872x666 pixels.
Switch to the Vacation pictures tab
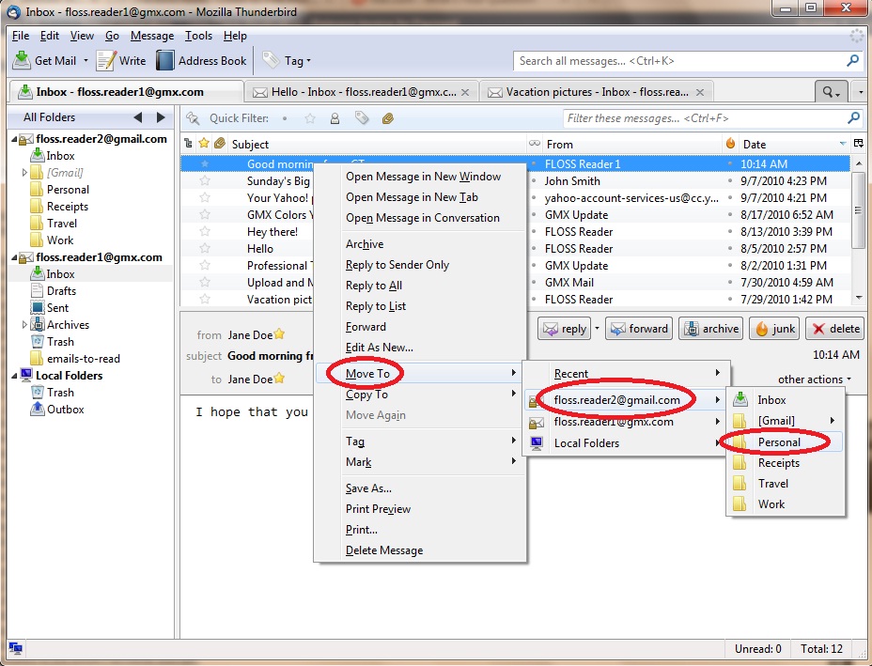583,91
